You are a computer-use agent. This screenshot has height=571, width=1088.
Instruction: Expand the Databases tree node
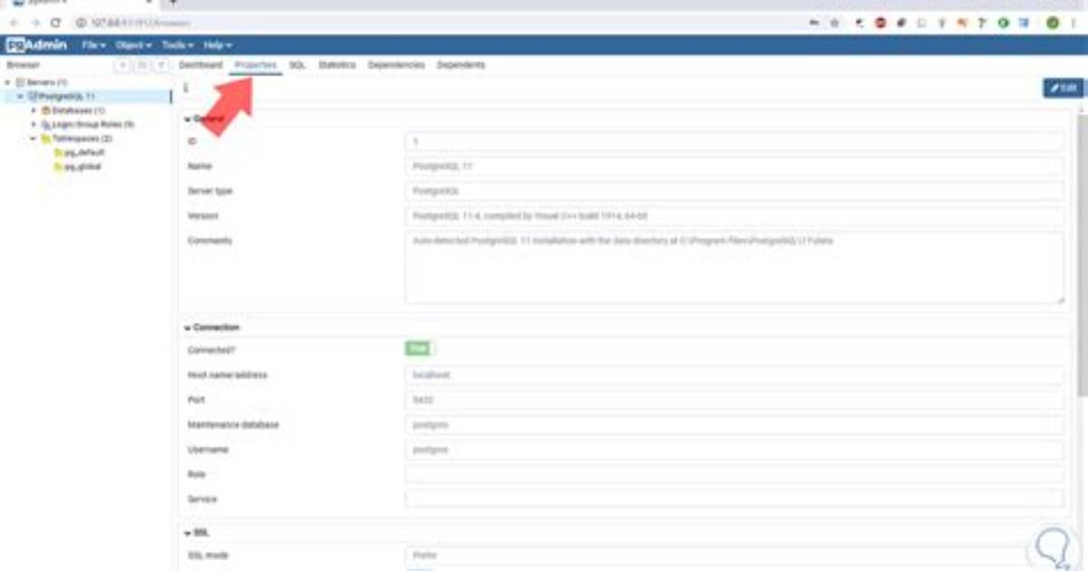(34, 111)
